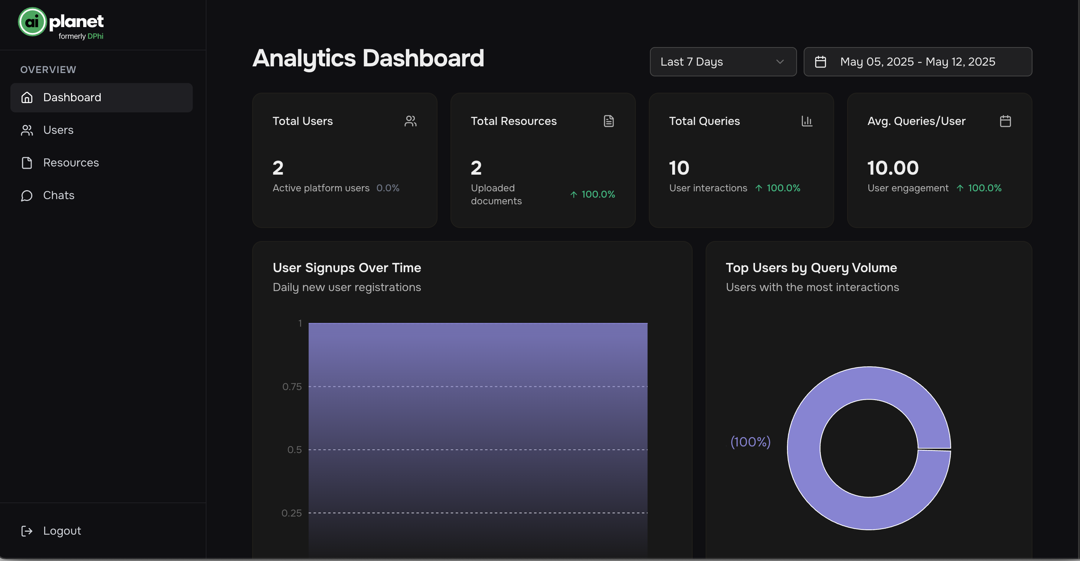Screen dimensions: 1080x561
Task: Click the calendar icon in date range picker
Action: [x=820, y=62]
